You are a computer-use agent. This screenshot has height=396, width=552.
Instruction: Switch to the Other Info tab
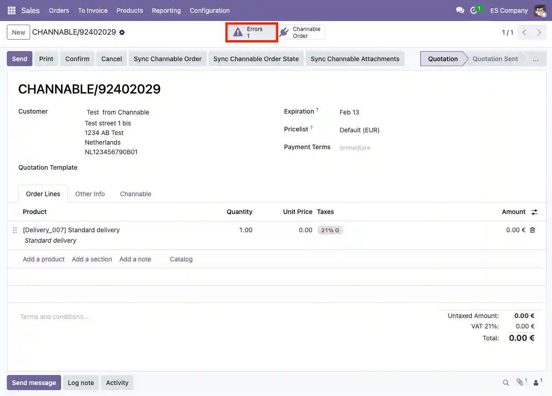90,194
